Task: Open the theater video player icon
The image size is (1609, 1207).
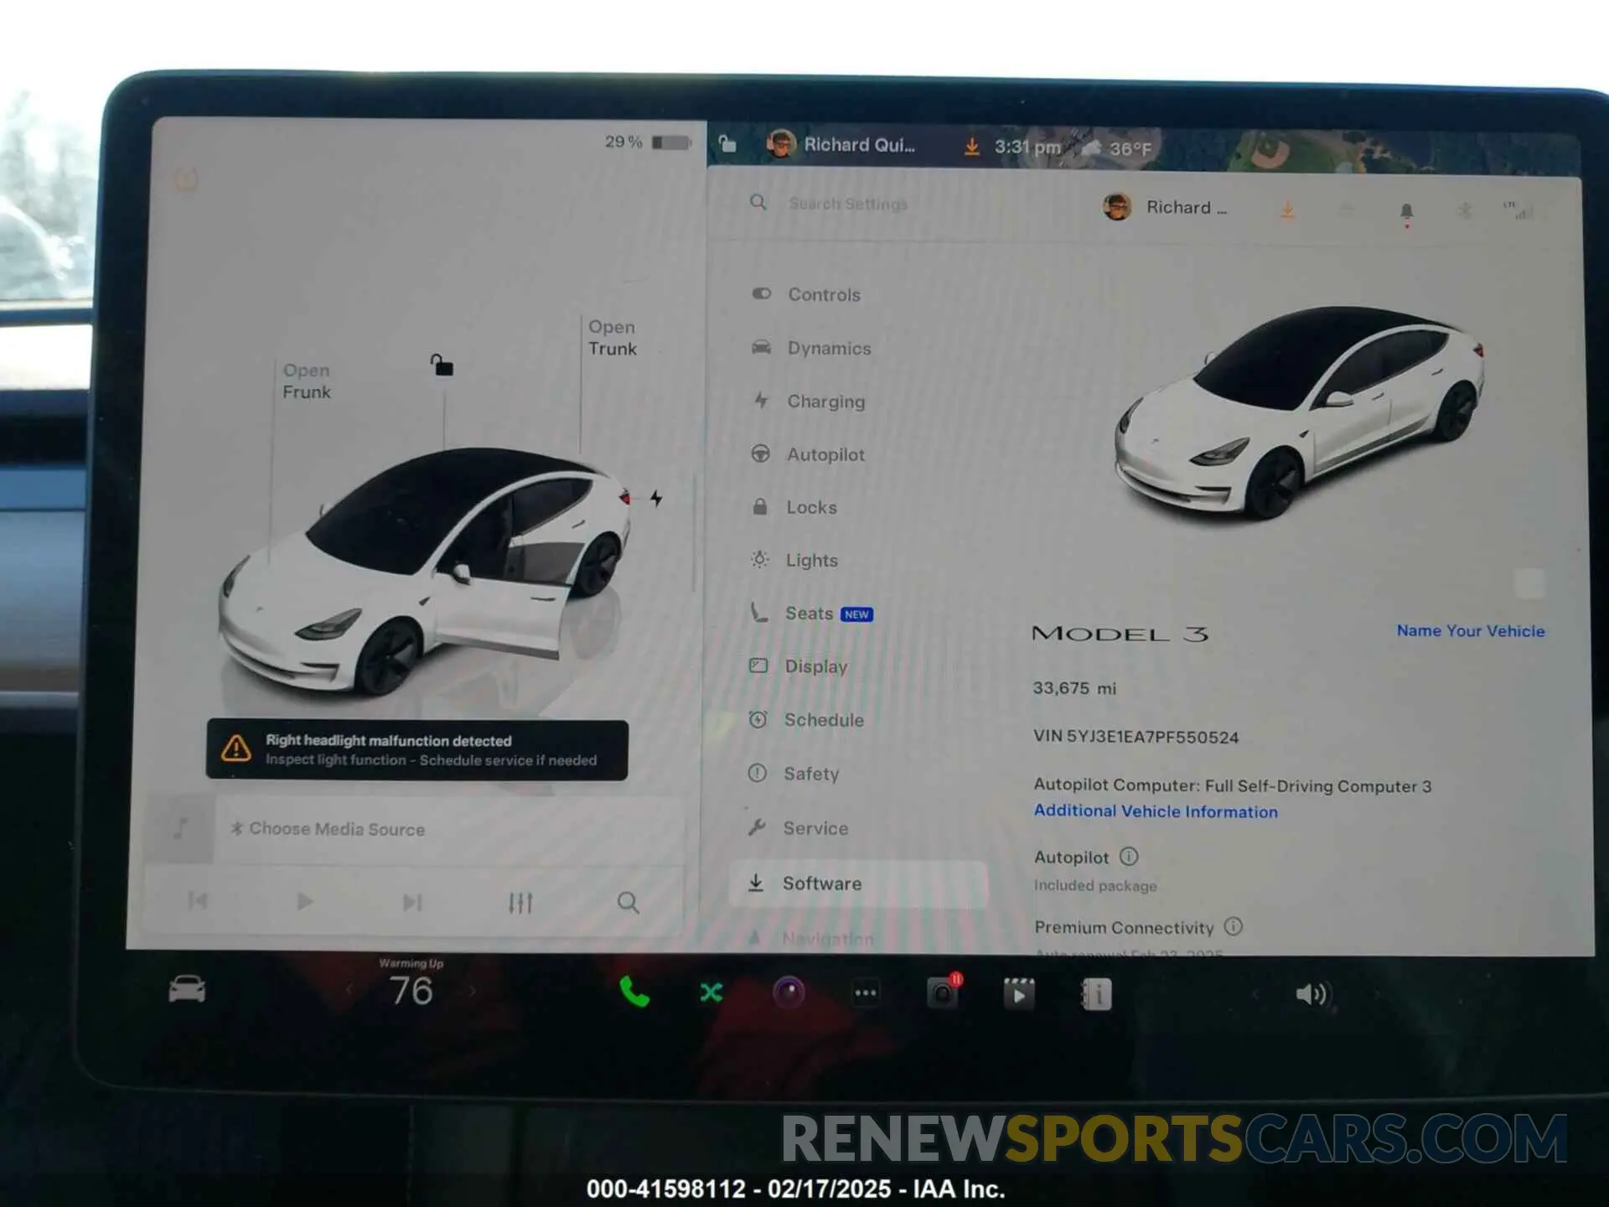Action: [1019, 994]
